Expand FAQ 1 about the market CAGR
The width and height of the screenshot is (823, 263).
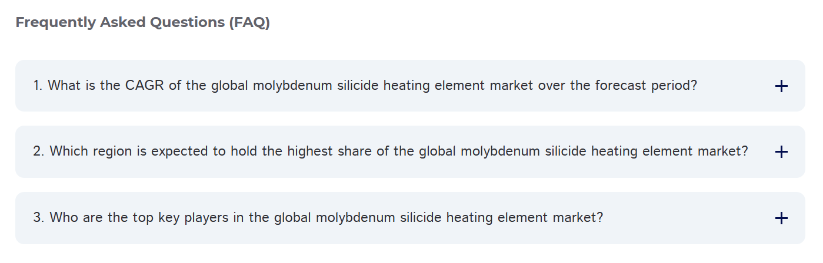click(365, 86)
